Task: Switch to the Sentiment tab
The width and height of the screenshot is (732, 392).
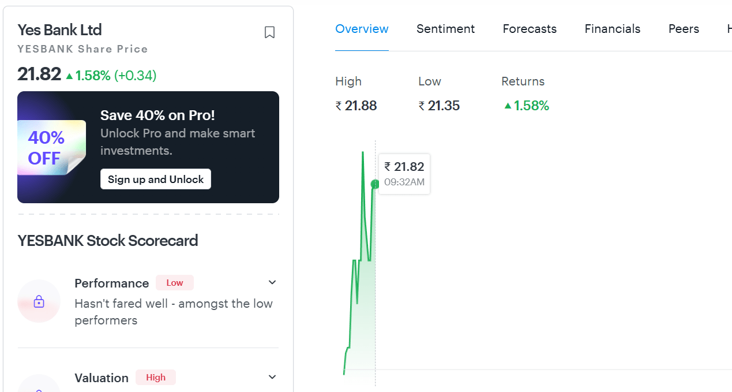Action: [445, 29]
